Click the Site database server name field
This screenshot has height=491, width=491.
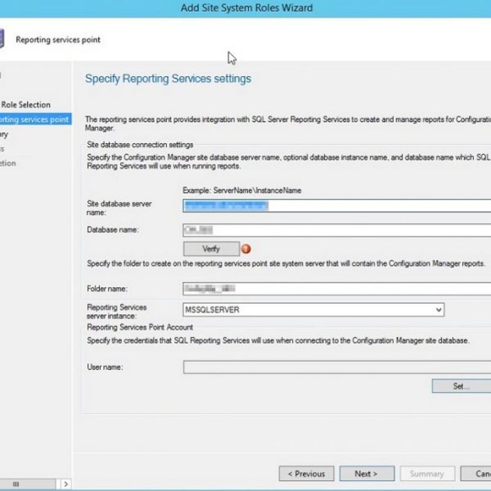point(336,206)
